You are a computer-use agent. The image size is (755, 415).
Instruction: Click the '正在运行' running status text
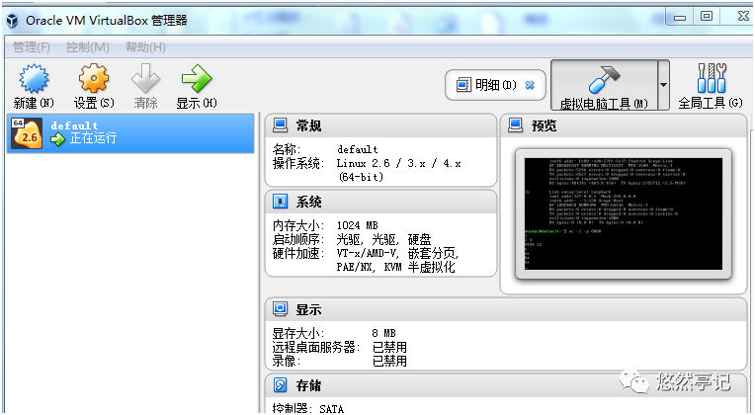click(94, 138)
